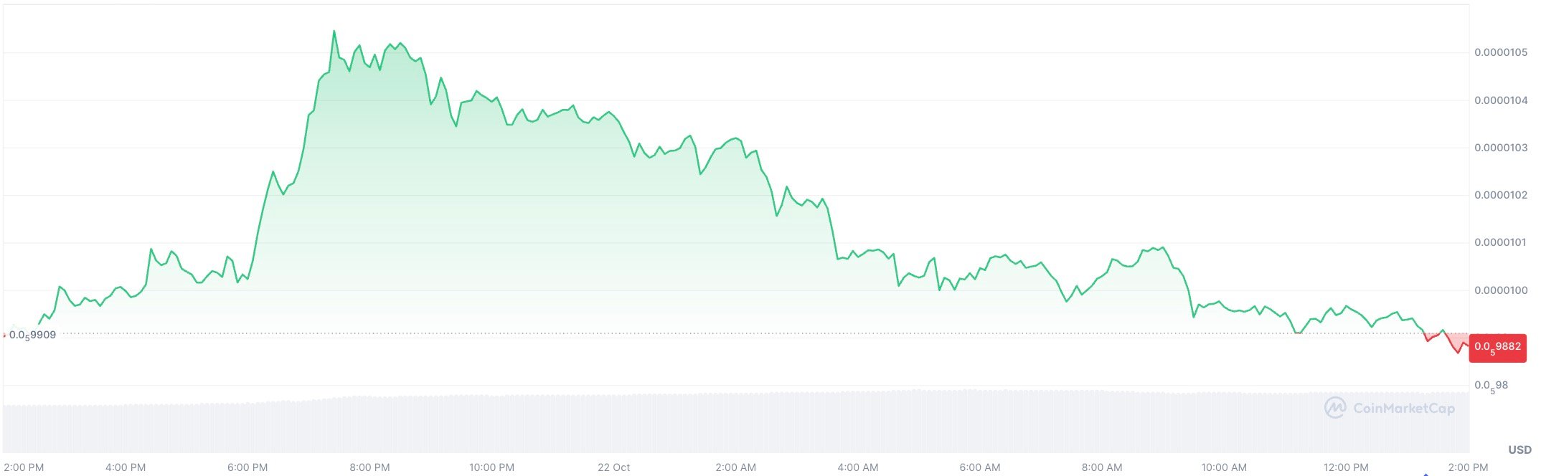Click the 6:00 PM time label
The image size is (1541, 476).
[248, 467]
